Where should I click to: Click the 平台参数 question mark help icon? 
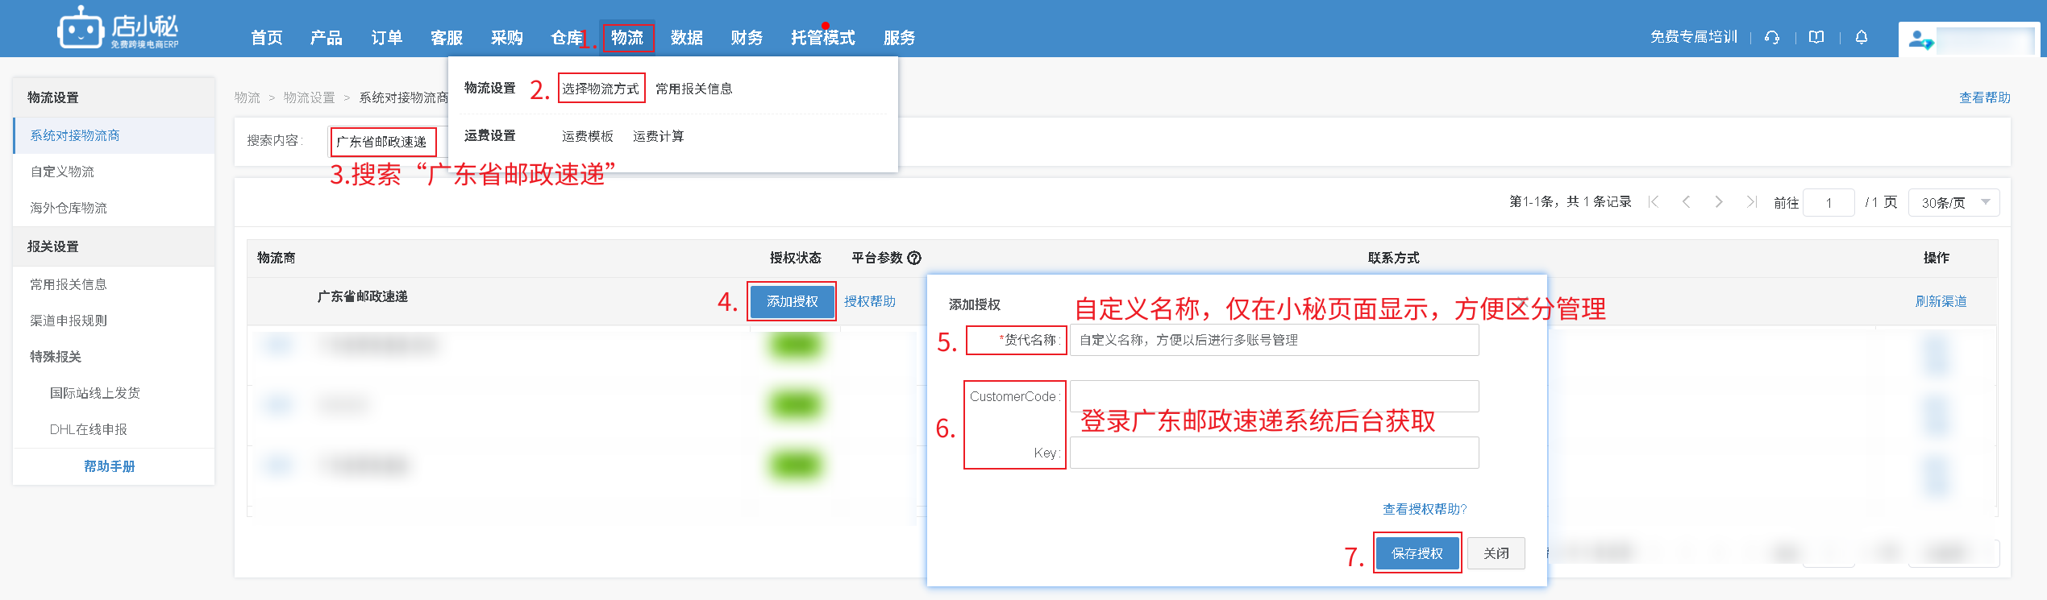click(914, 258)
